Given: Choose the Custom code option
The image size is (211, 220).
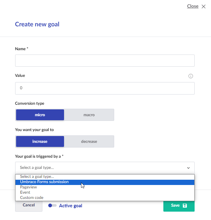Looking at the screenshot, I should (32, 198).
